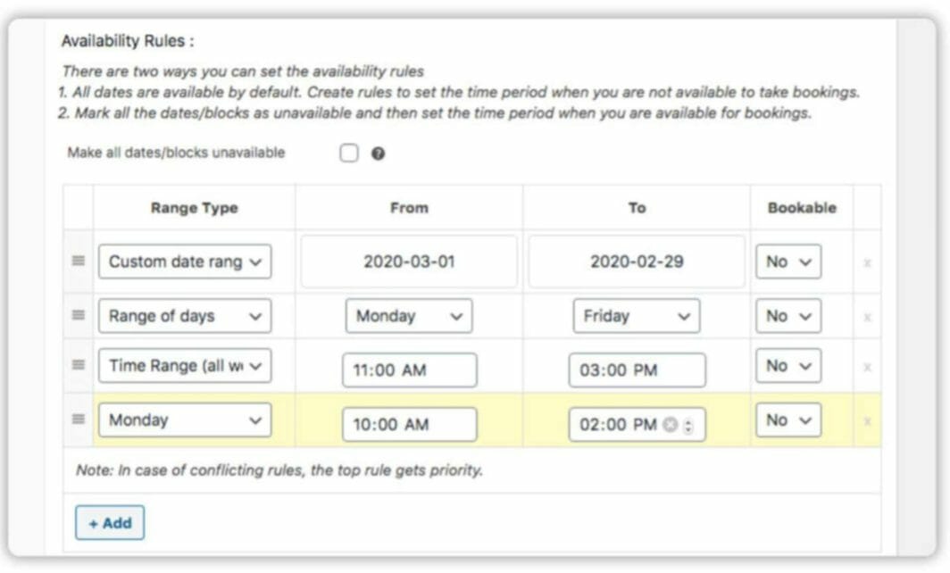Focus the 11:00 AM time field
This screenshot has width=950, height=573.
(x=409, y=370)
